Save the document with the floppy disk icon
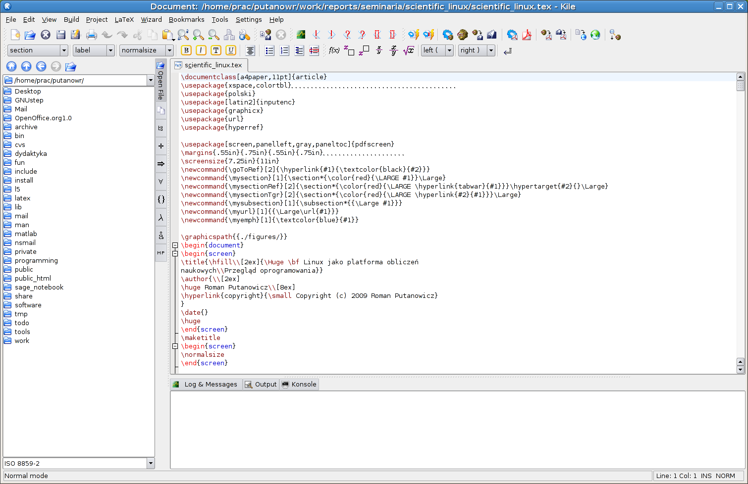This screenshot has width=748, height=484. [61, 35]
